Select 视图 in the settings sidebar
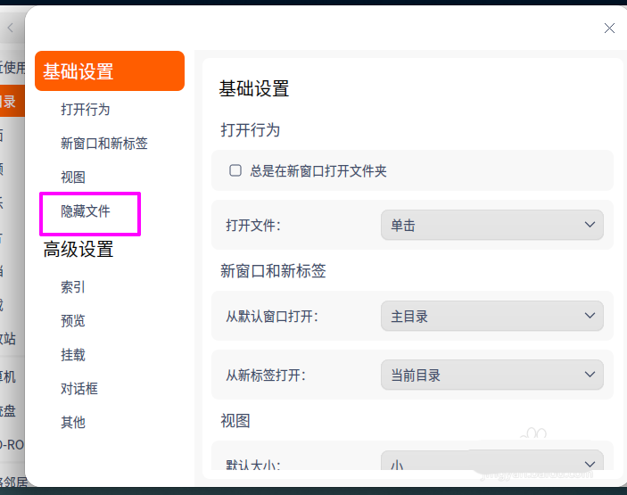The height and width of the screenshot is (495, 627). pos(73,177)
